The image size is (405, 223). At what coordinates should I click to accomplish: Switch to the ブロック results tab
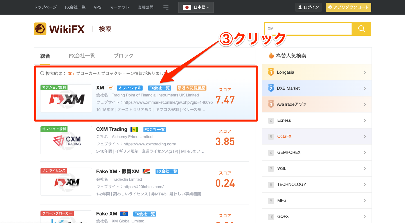123,56
